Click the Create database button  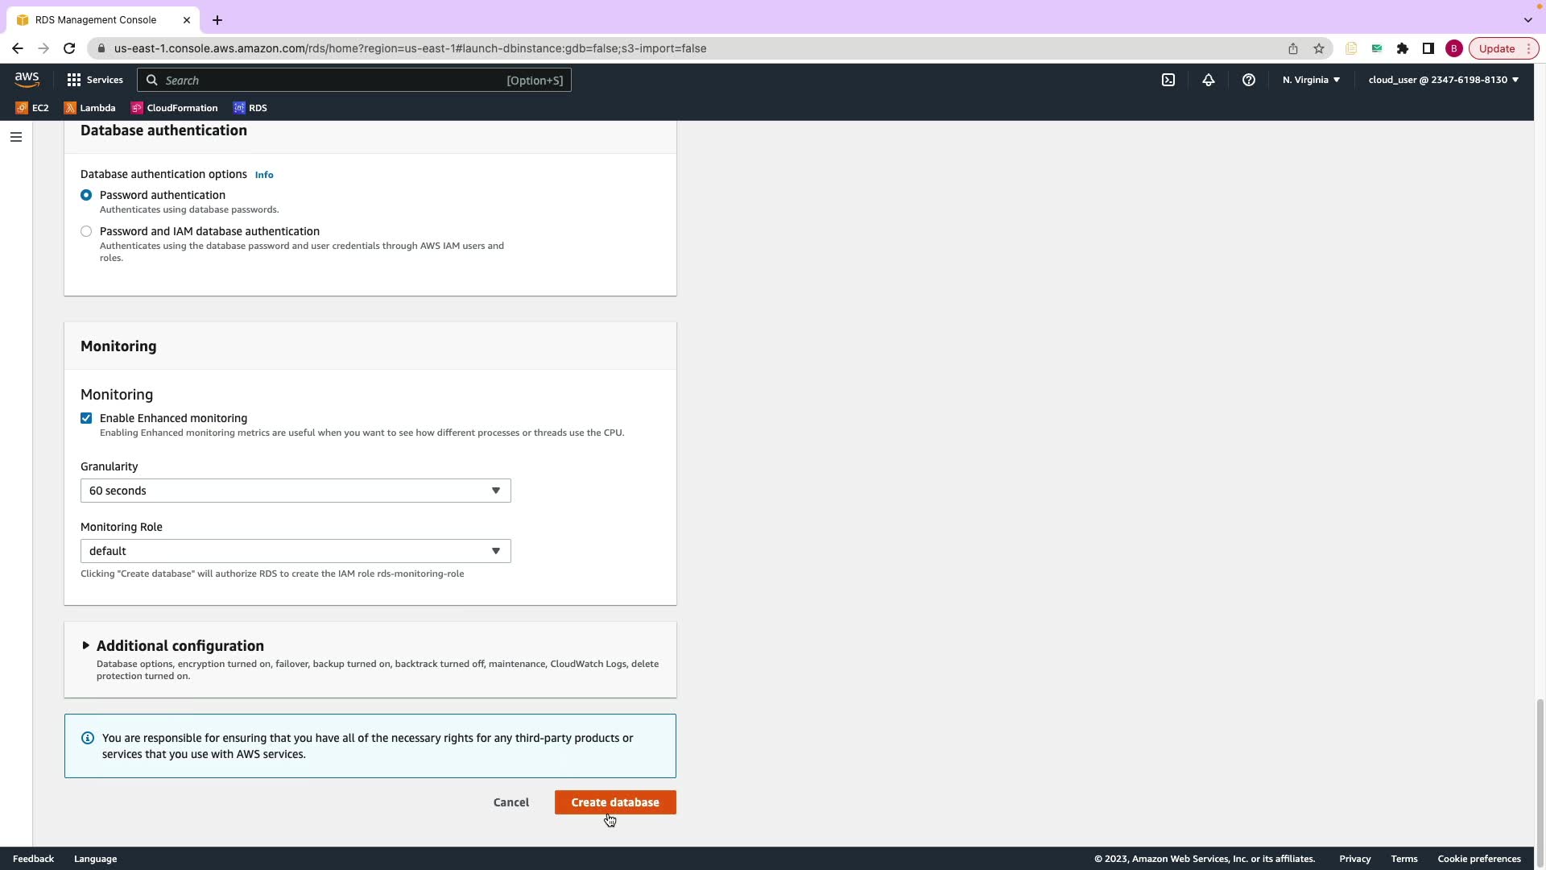click(x=614, y=802)
